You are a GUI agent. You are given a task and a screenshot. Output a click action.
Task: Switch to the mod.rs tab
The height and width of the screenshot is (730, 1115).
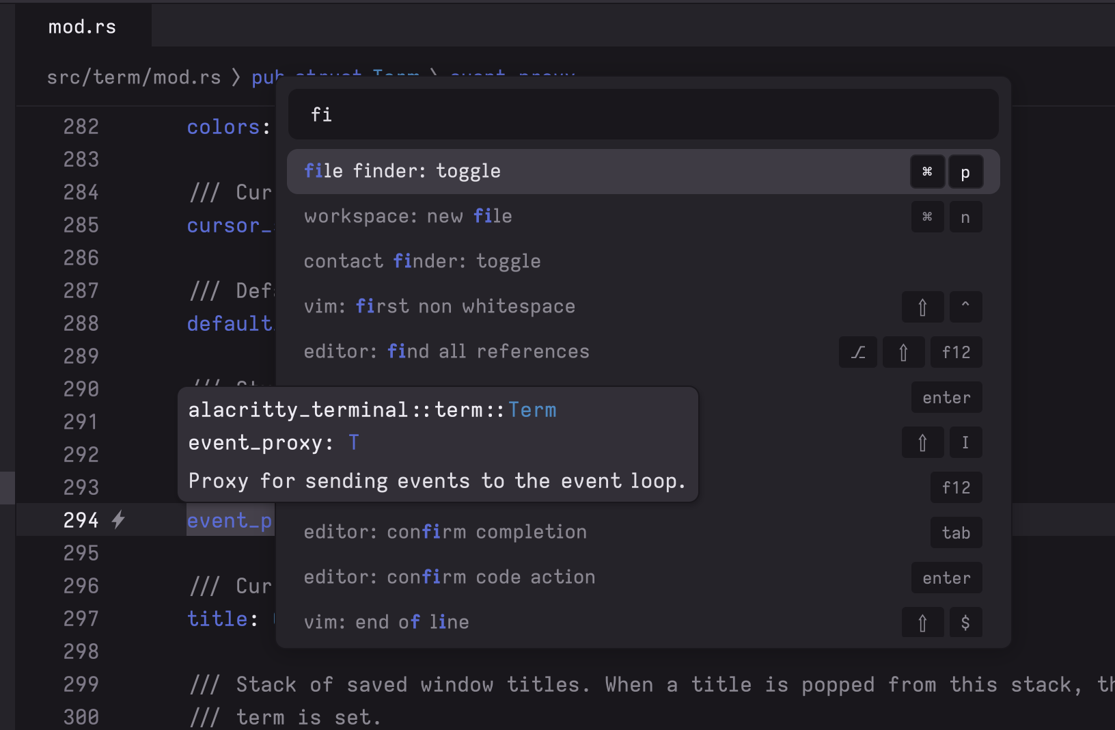pos(81,26)
